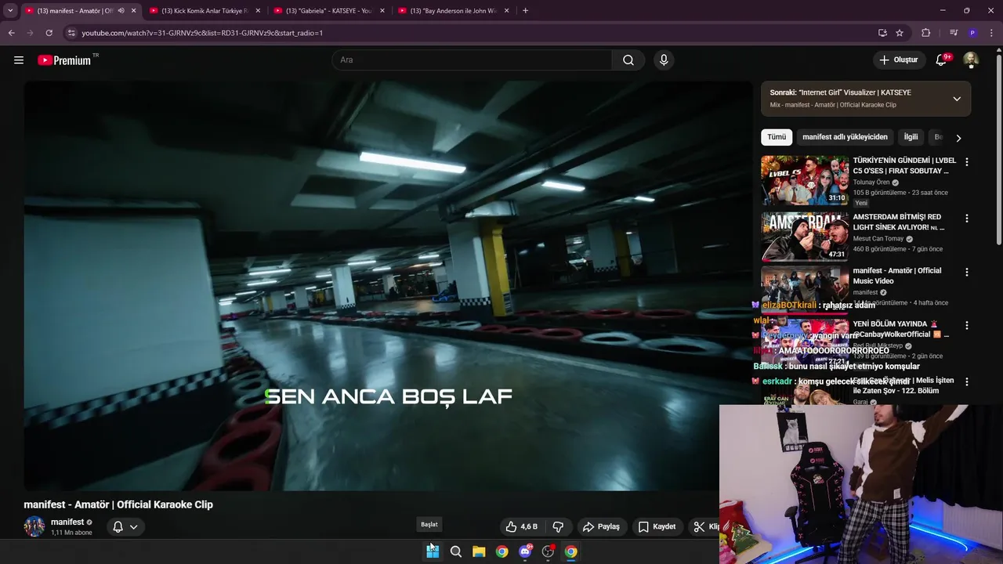
Task: Open Mesut Can Tomay channel name
Action: point(878,239)
